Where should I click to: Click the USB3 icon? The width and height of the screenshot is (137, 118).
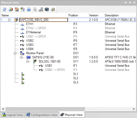click(22, 45)
